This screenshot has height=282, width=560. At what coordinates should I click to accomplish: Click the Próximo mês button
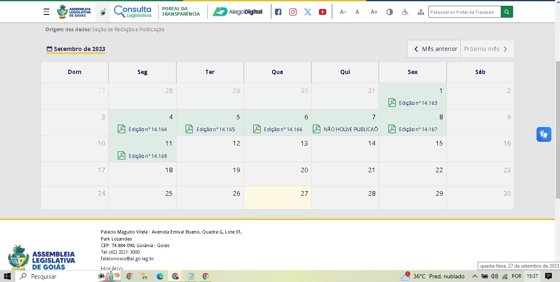point(487,49)
